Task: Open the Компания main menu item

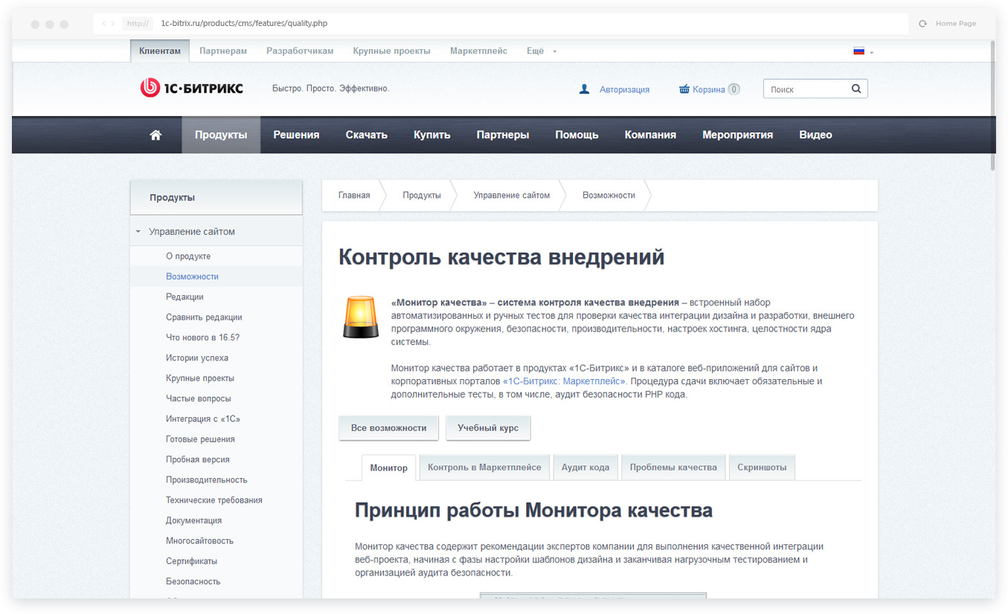Action: tap(650, 135)
